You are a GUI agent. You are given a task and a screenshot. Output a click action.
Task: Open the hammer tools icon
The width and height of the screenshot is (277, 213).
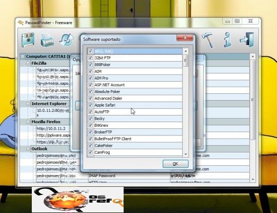pyautogui.click(x=208, y=40)
